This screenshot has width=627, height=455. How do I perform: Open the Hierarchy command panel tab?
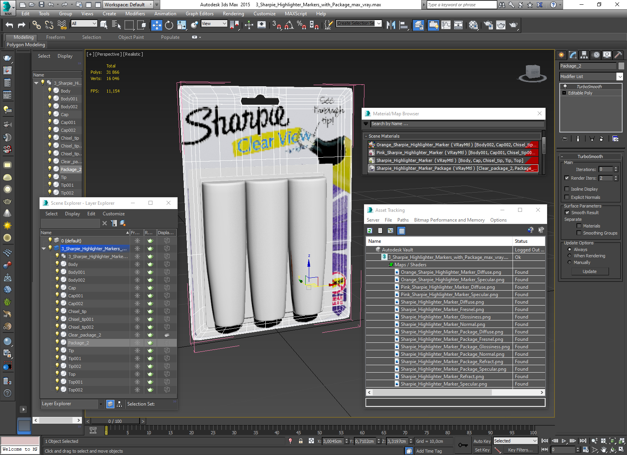coord(584,55)
